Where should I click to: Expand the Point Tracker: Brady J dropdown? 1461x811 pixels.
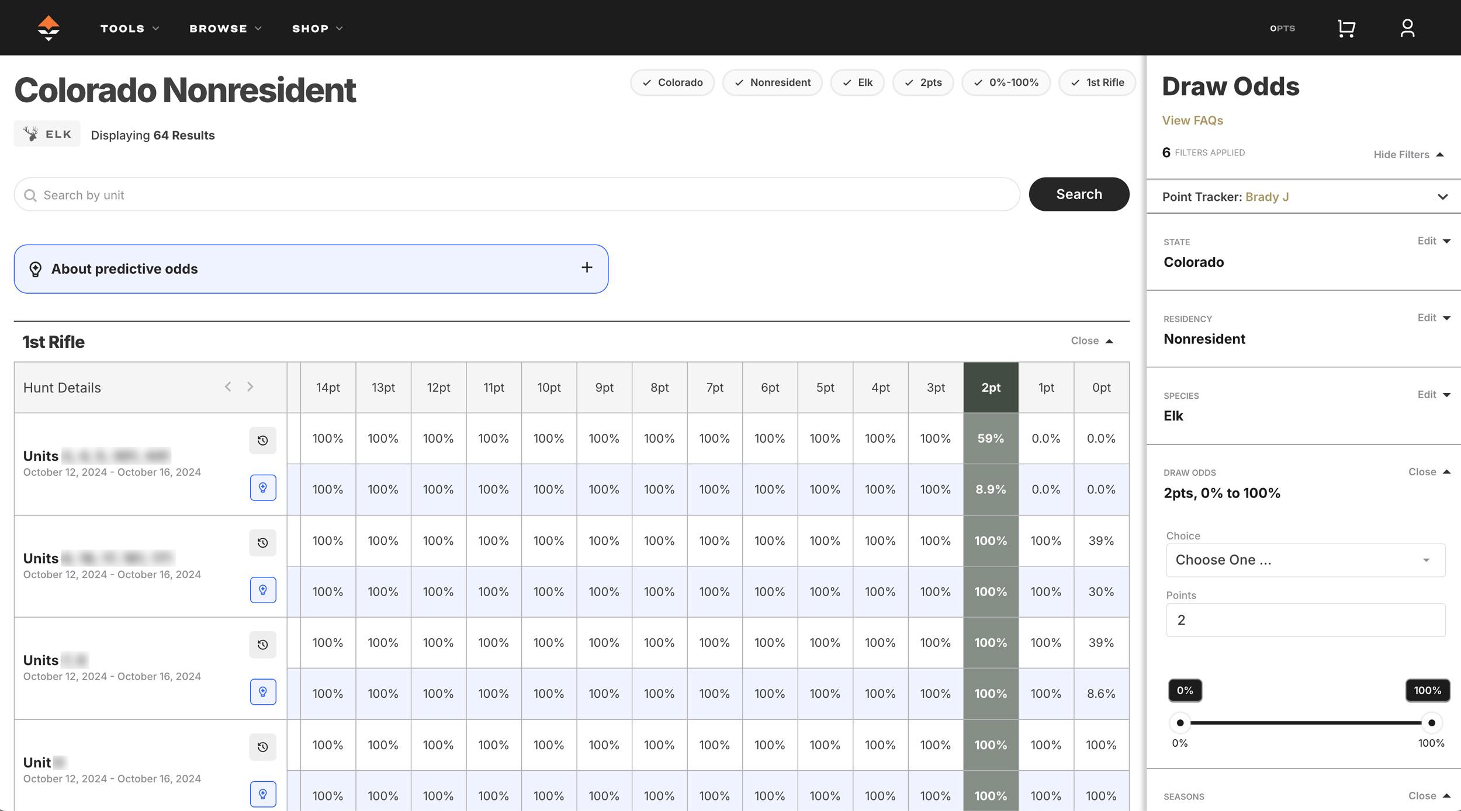(1442, 197)
